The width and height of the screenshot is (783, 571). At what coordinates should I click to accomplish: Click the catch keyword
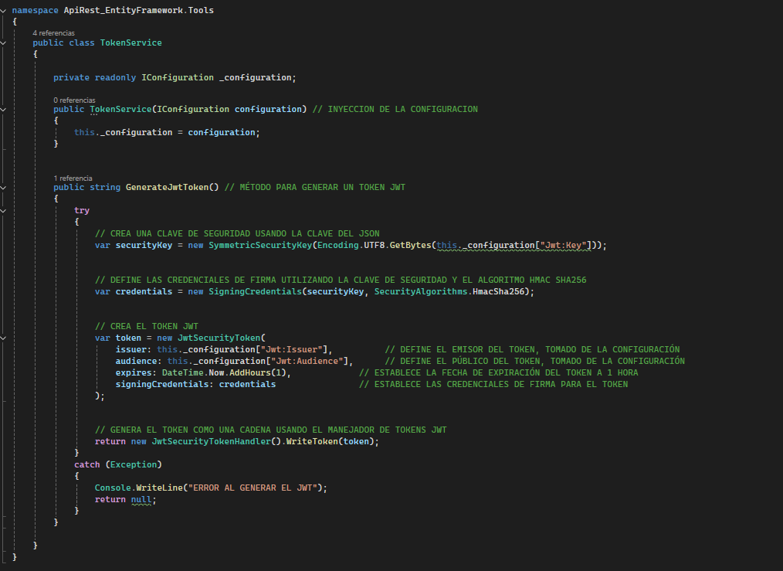(87, 464)
